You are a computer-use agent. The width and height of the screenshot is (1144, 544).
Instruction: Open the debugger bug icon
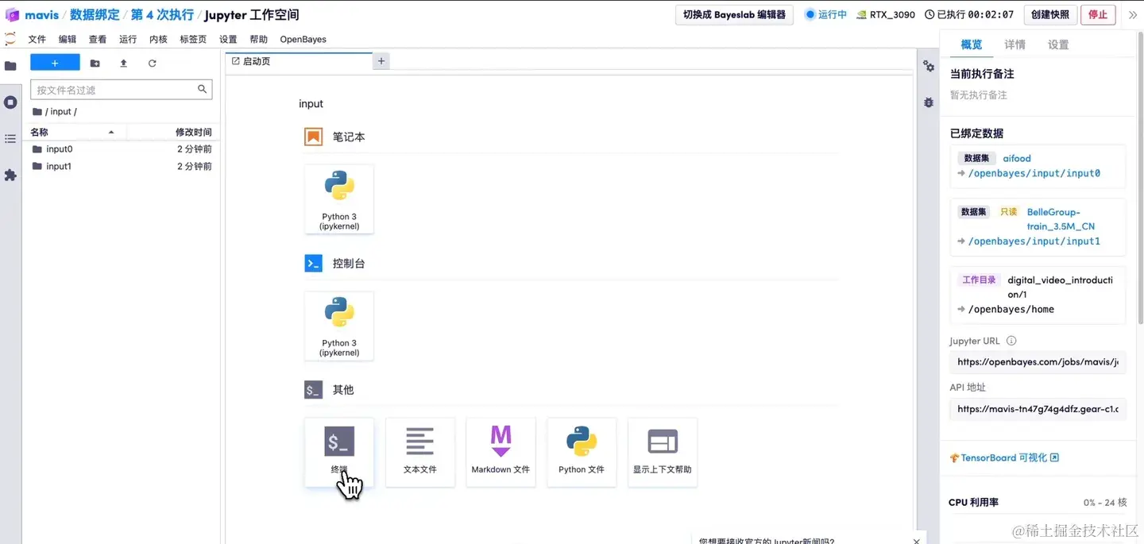point(929,102)
